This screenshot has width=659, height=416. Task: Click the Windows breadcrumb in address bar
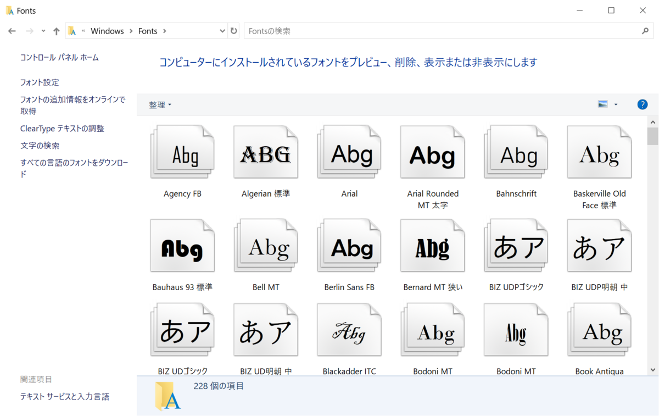(x=107, y=31)
